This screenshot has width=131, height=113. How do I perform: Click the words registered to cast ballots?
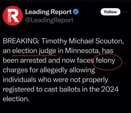41,90
